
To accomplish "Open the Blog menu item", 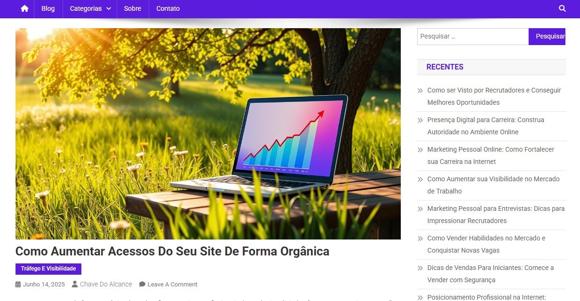I will [x=48, y=8].
